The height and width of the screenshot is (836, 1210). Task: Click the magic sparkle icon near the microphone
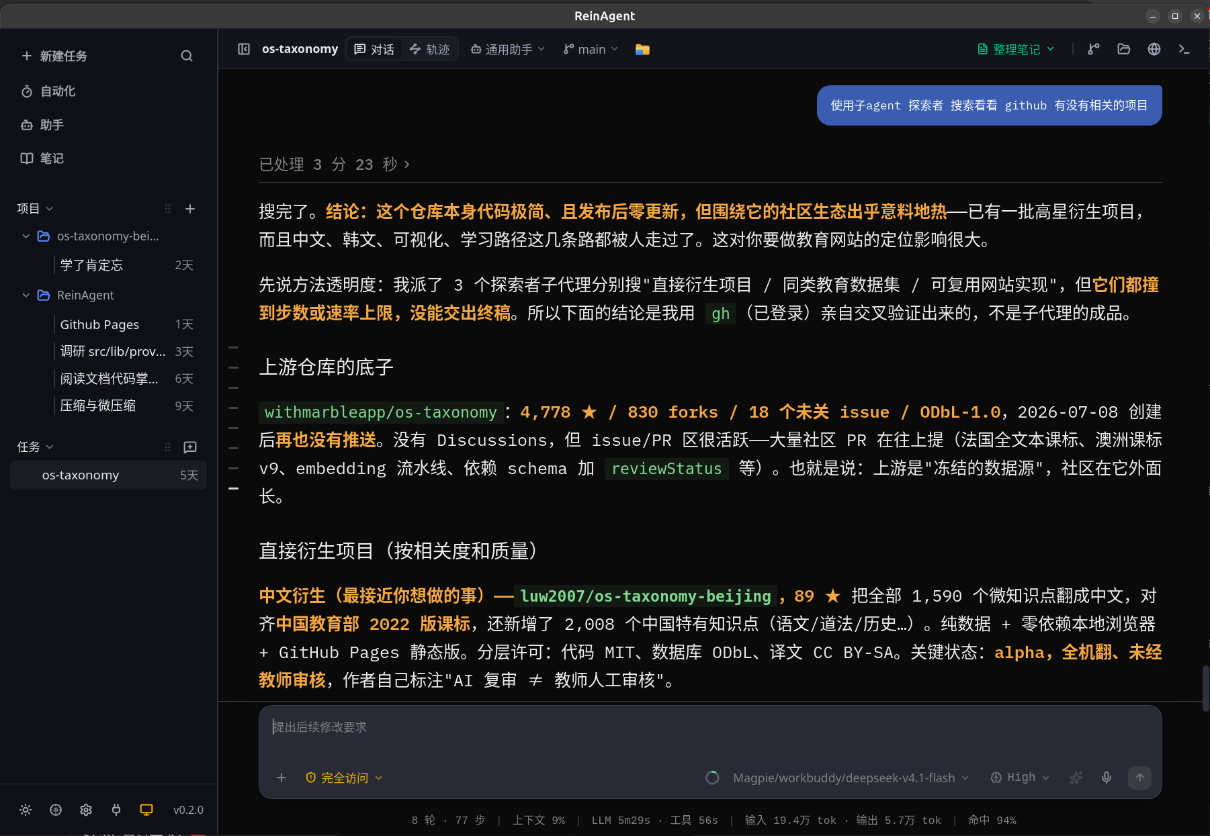1076,778
